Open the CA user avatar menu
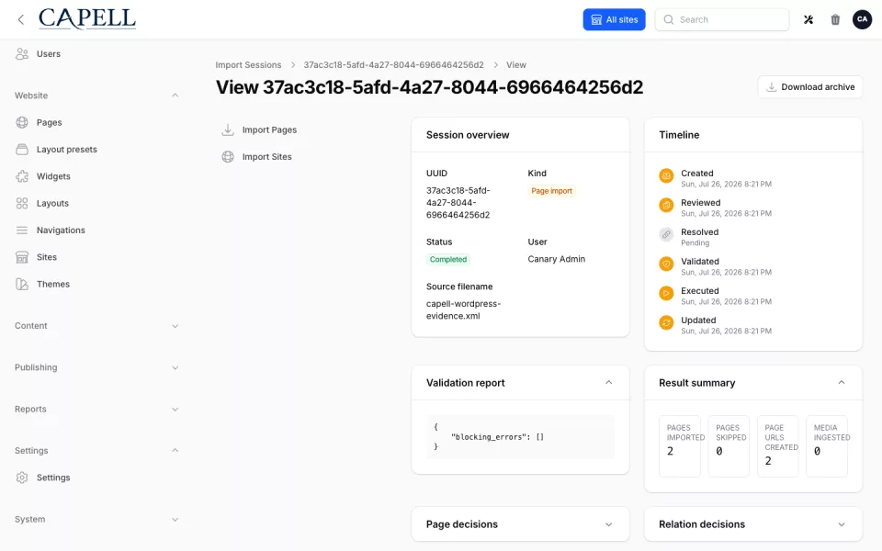This screenshot has height=551, width=882. point(862,19)
